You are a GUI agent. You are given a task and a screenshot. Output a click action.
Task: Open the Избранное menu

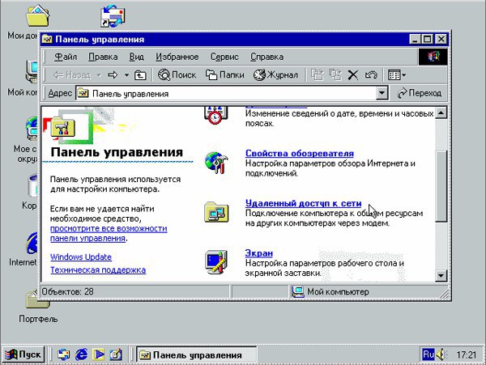pyautogui.click(x=177, y=57)
